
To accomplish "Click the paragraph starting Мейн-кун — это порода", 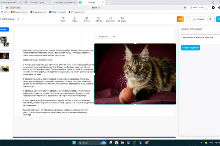I will [x=58, y=53].
